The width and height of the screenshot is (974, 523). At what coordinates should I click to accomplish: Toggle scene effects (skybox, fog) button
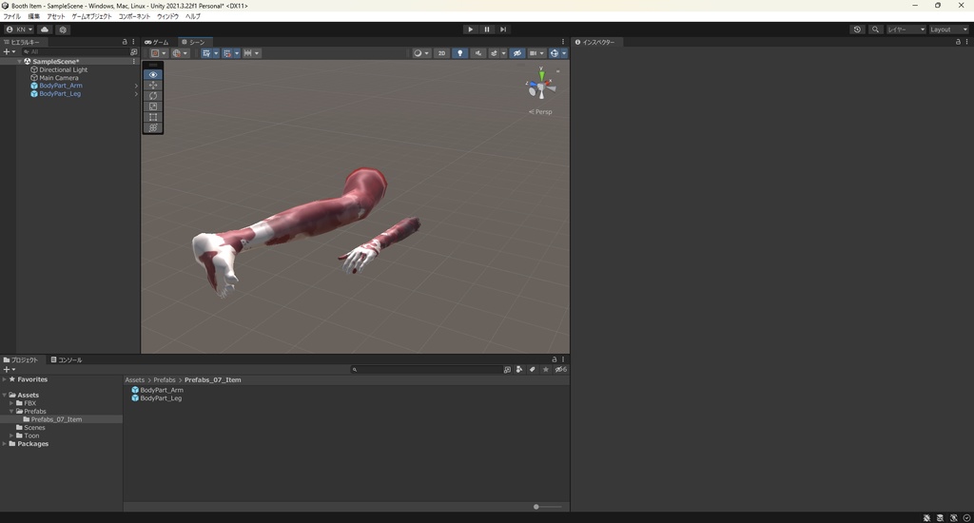click(x=494, y=53)
